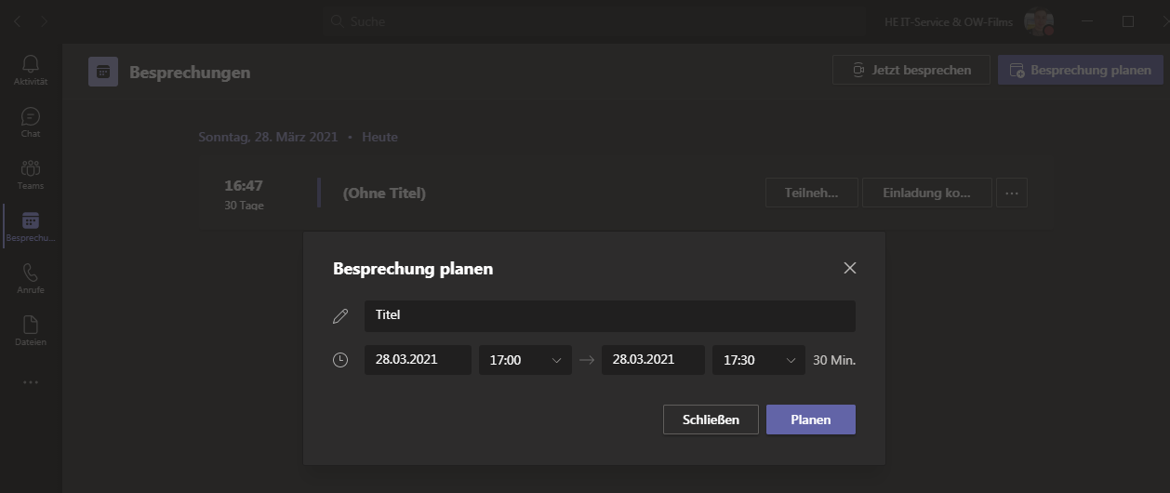Screen dimensions: 1170x493
Task: Select the start date field 28.03.2021
Action: coord(418,360)
